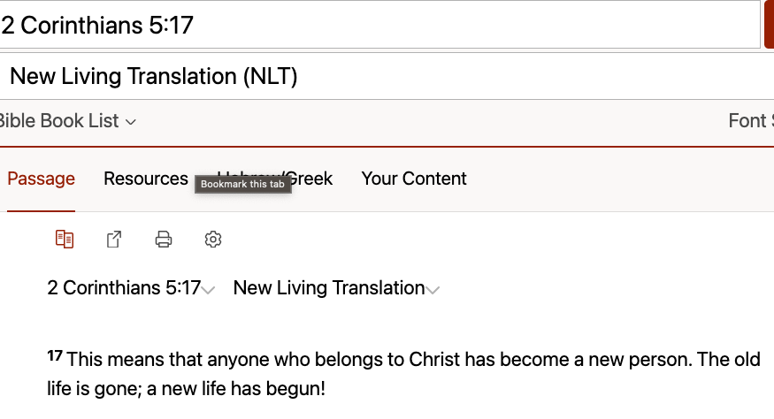Image resolution: width=774 pixels, height=419 pixels.
Task: Switch to the Resources tab
Action: coord(146,179)
